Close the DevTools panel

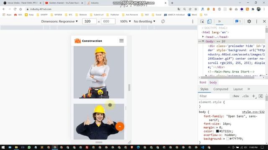tap(264, 21)
